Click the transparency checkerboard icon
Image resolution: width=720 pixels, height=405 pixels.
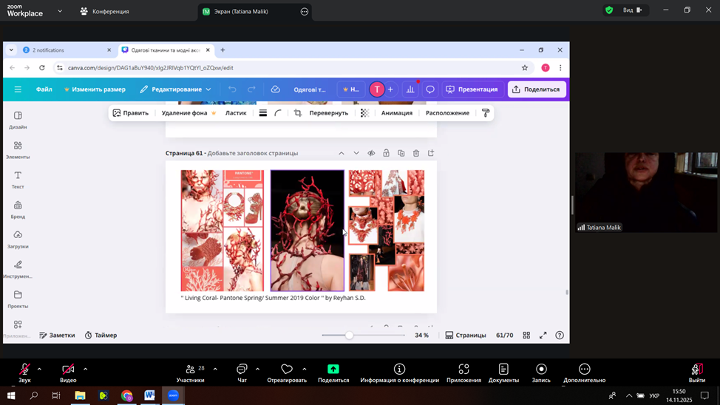364,113
